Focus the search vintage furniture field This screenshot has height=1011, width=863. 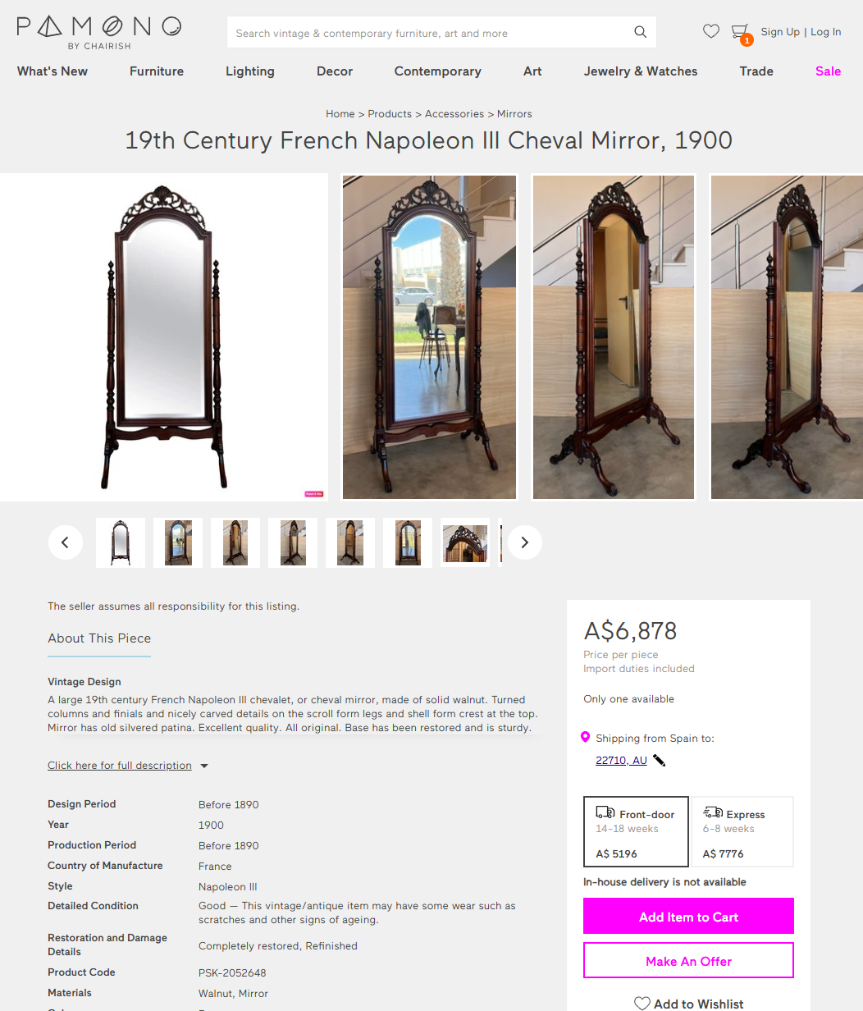[x=431, y=33]
